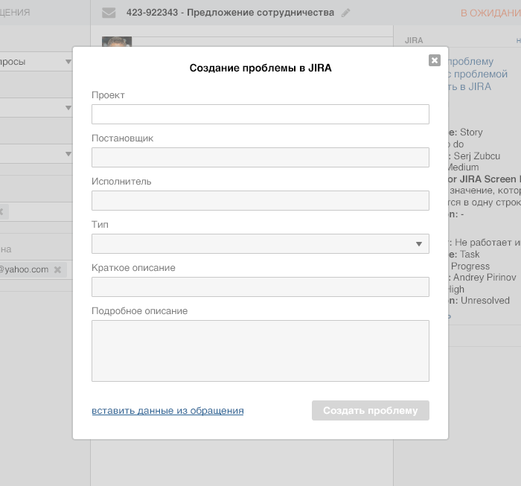Click the pencil edit icon beside title

[x=345, y=13]
